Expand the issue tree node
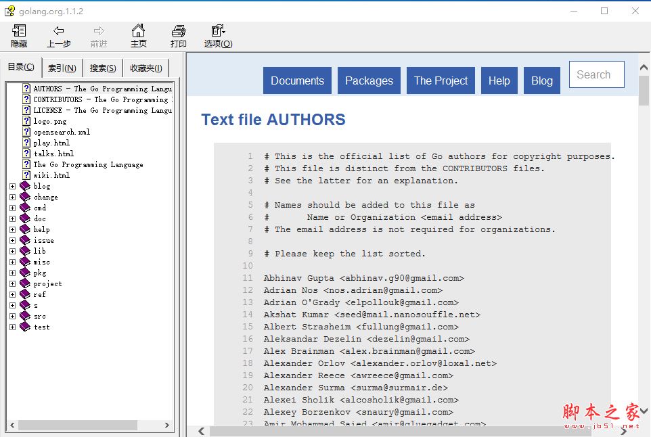 tap(12, 240)
